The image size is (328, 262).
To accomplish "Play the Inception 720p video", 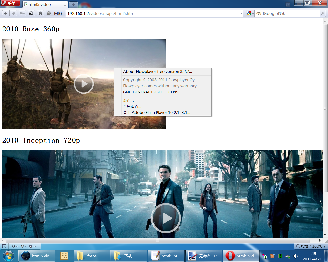I will click(x=166, y=218).
